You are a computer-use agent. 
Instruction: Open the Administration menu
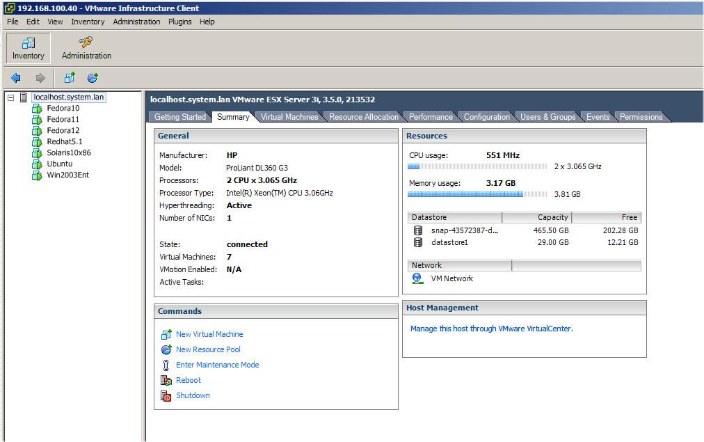136,22
